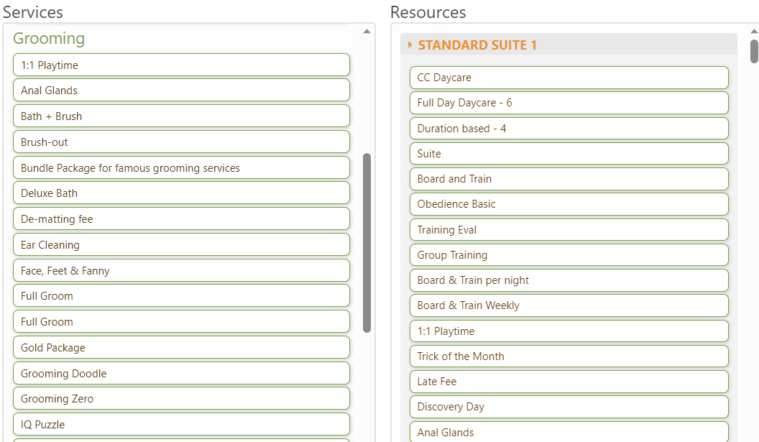The height and width of the screenshot is (442, 759).
Task: Click the Services list scroll-up arrow
Action: [367, 32]
